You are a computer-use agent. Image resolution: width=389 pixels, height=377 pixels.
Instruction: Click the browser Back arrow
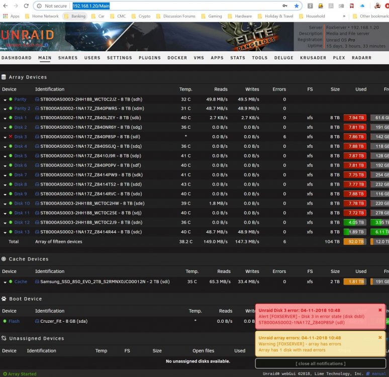coord(6,6)
